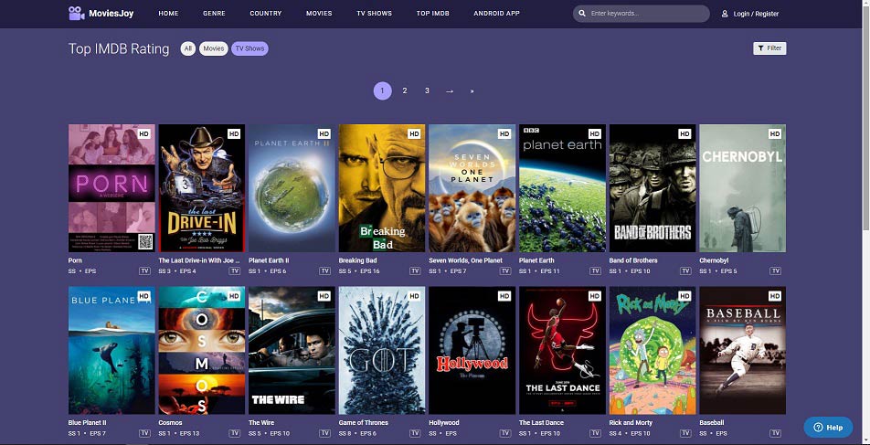Open the Genre menu
The image size is (870, 445).
214,14
